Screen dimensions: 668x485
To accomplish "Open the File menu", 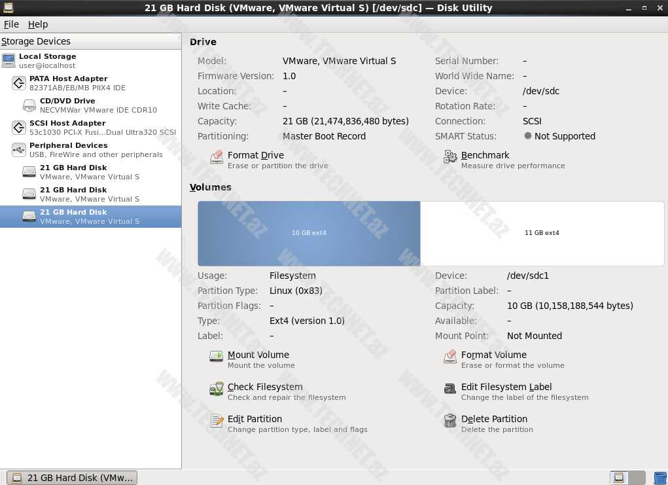I will click(11, 24).
